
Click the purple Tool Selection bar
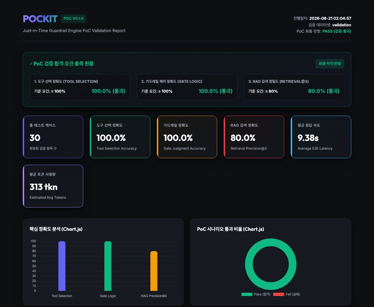(62, 266)
